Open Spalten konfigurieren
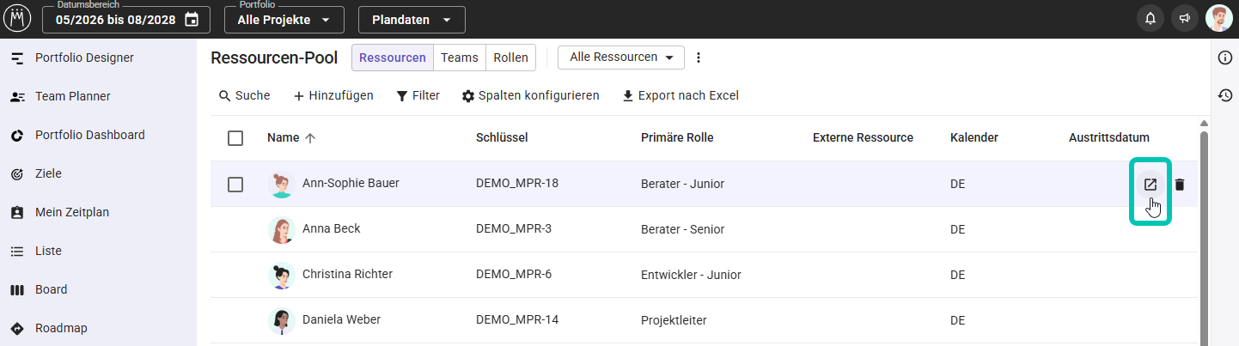The width and height of the screenshot is (1239, 346). click(x=530, y=95)
